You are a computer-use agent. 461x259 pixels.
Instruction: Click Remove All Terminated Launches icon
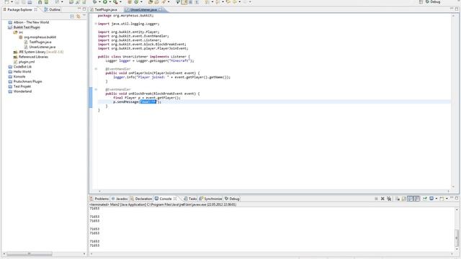tap(389, 199)
